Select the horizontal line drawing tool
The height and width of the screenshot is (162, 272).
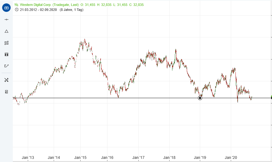(x=7, y=20)
